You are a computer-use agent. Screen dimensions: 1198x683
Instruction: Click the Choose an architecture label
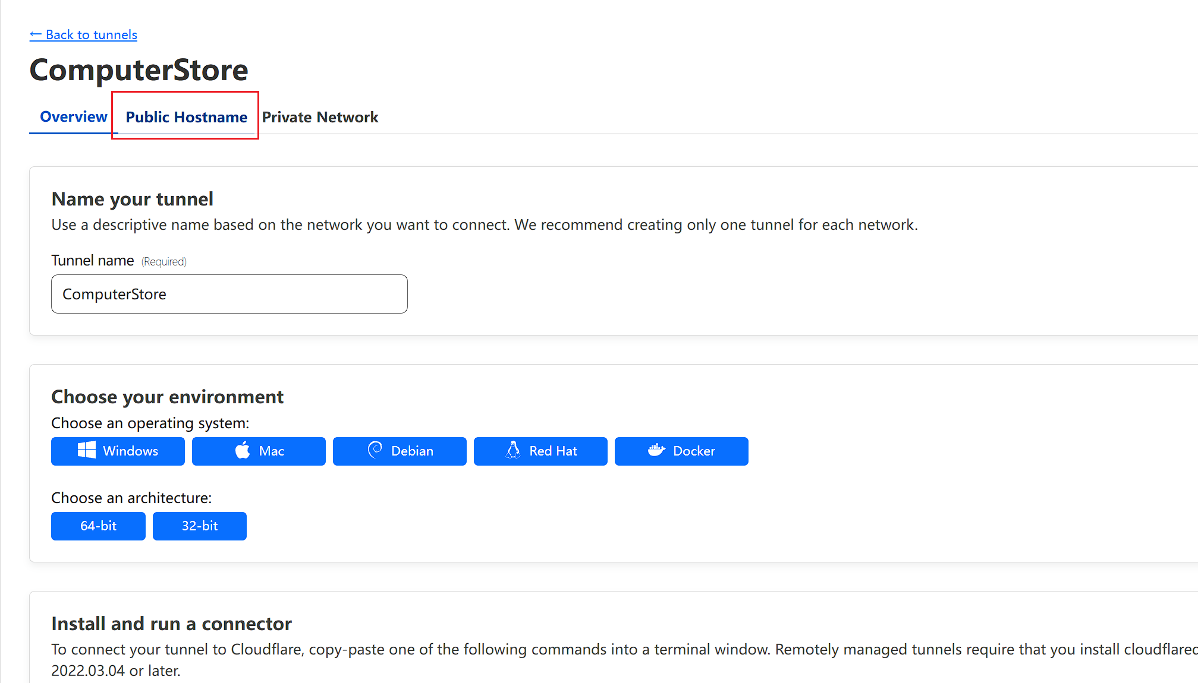pyautogui.click(x=131, y=498)
